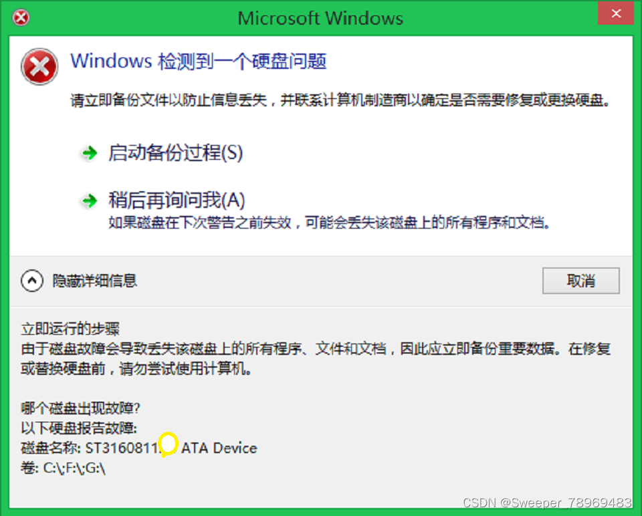This screenshot has width=642, height=516.
Task: Close the Microsoft Windows dialog
Action: 616,13
